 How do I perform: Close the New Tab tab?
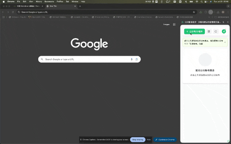[x=75, y=6]
